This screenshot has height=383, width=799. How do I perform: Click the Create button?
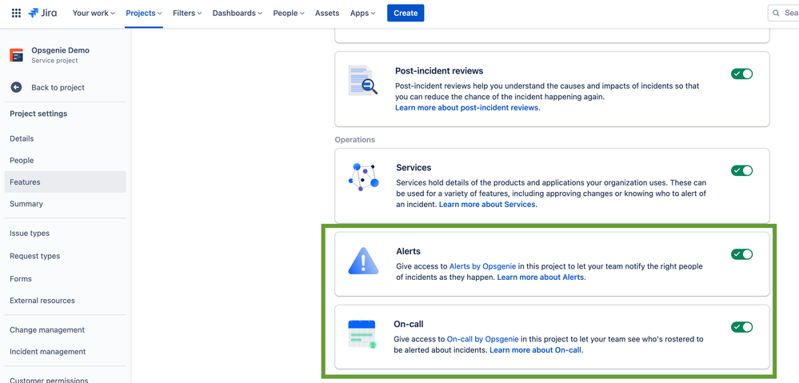(405, 14)
